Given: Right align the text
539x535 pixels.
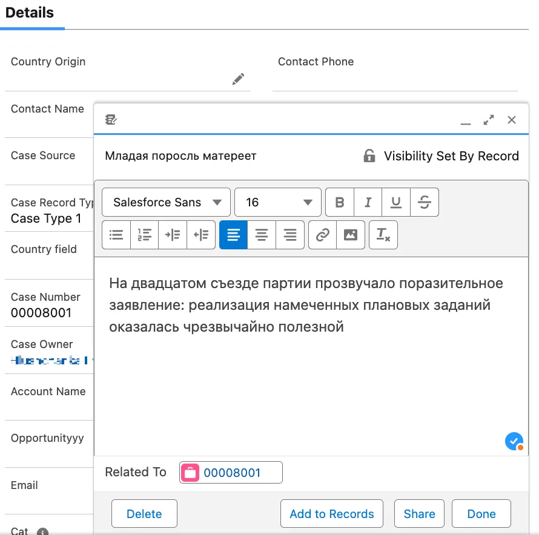Looking at the screenshot, I should tap(290, 235).
